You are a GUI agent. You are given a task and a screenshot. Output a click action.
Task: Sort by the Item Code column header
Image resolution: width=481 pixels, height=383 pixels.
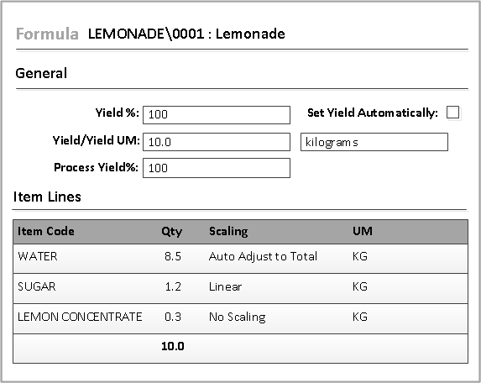[46, 231]
